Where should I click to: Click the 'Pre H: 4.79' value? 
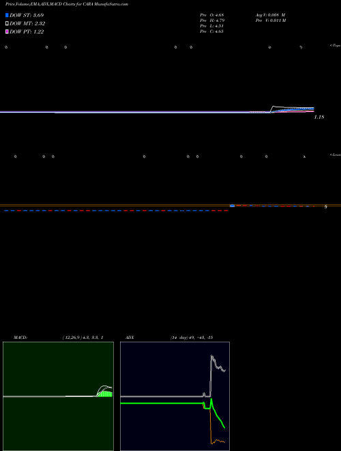212,20
